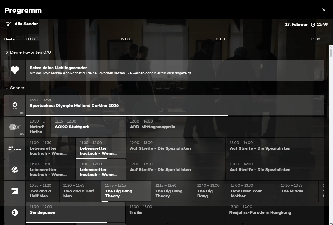This screenshot has height=225, width=333.
Task: Open Neujahrs-Parade in Hongkong
Action: [x=275, y=212]
